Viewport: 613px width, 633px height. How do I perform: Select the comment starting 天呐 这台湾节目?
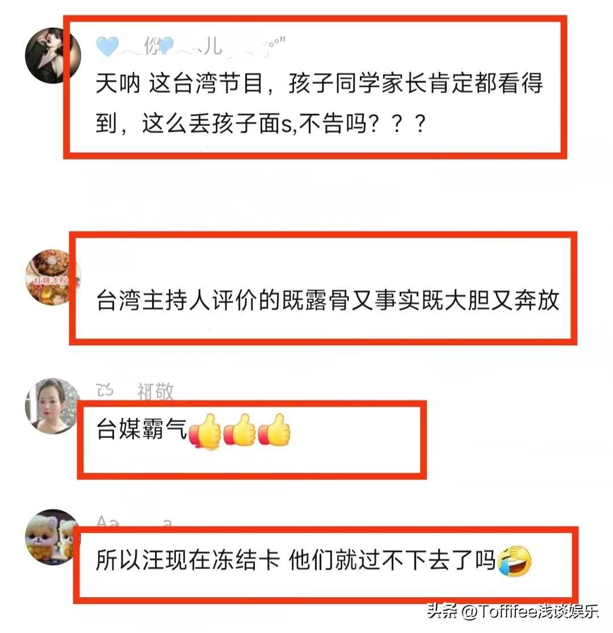[x=319, y=103]
